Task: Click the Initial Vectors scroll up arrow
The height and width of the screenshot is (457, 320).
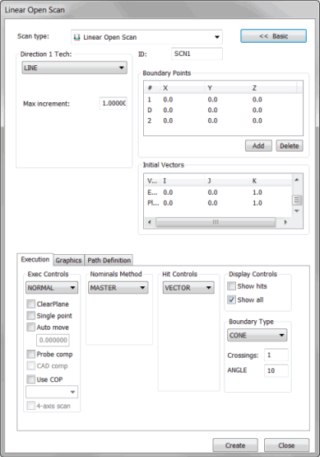Action: coord(297,180)
